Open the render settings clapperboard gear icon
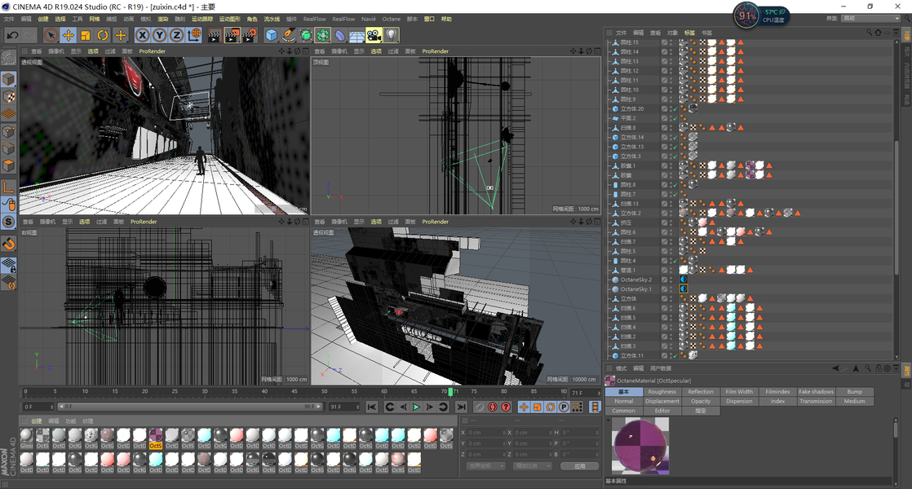This screenshot has height=489, width=912. [250, 35]
